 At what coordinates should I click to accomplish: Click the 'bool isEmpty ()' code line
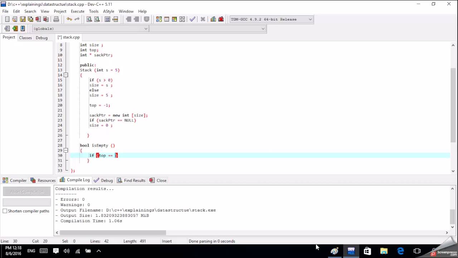coord(97,145)
